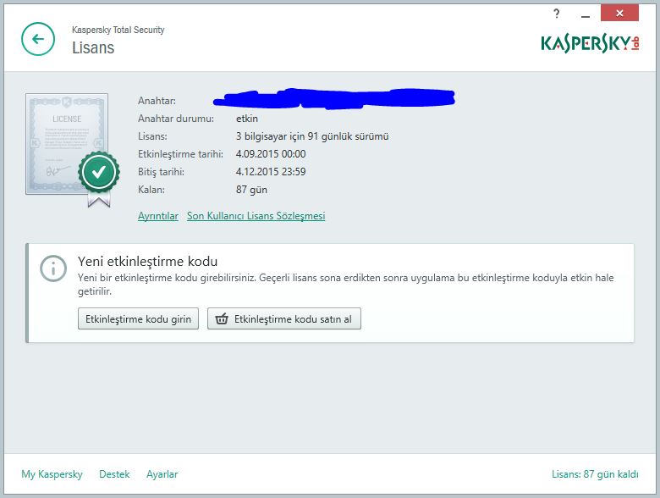
Task: Click remaining value 87 gün
Action: (251, 190)
